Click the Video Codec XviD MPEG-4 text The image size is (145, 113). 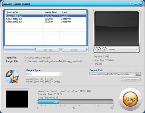point(43,82)
